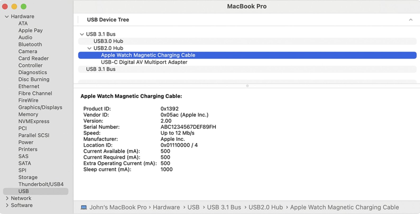Select Ethernet in the sidebar
Screen dimensions: 420x214
coord(29,86)
